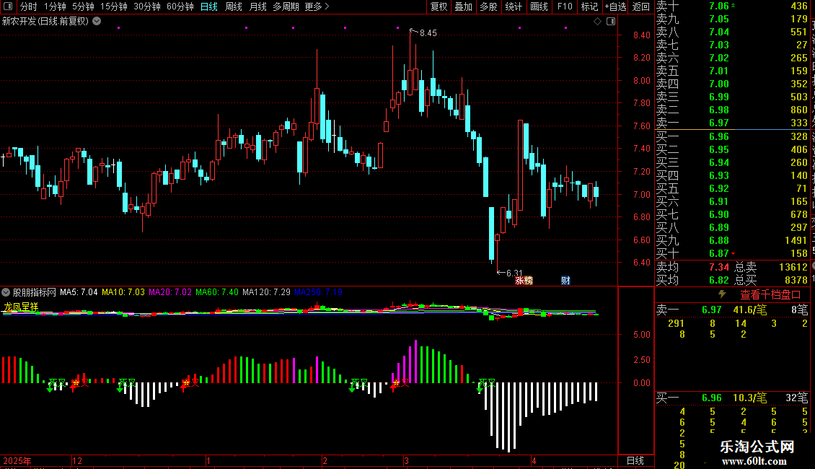
Task: Click the 叠加 overlay button
Action: point(463,6)
